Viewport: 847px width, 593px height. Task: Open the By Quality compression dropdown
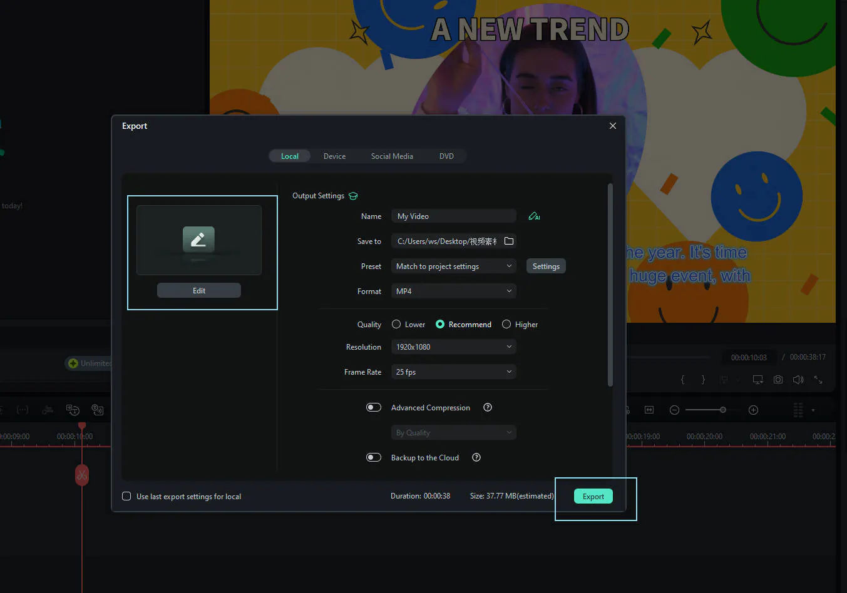pyautogui.click(x=454, y=432)
